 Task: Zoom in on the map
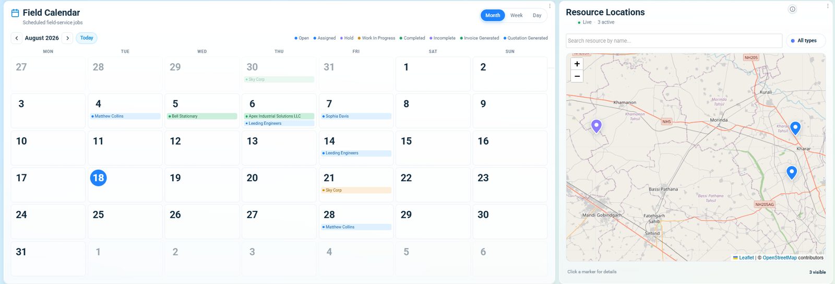coord(577,64)
